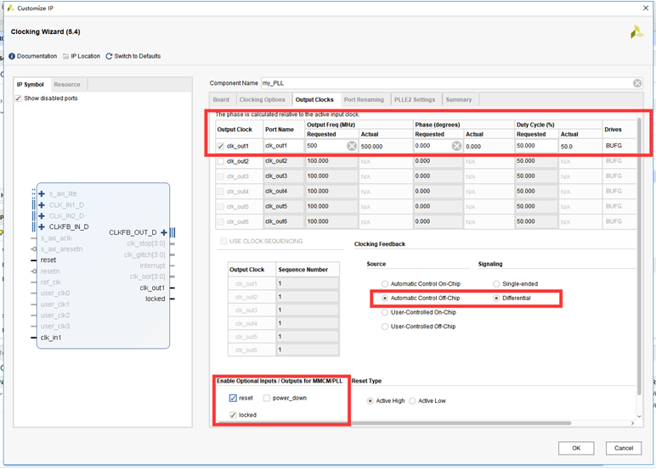Open the Documentation info icon
The width and height of the screenshot is (656, 469).
click(12, 56)
